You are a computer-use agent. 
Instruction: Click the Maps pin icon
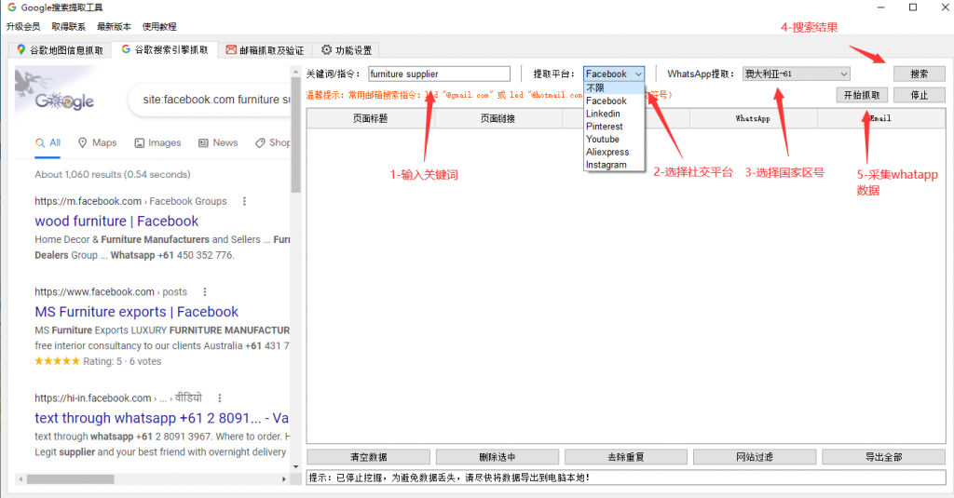(83, 143)
